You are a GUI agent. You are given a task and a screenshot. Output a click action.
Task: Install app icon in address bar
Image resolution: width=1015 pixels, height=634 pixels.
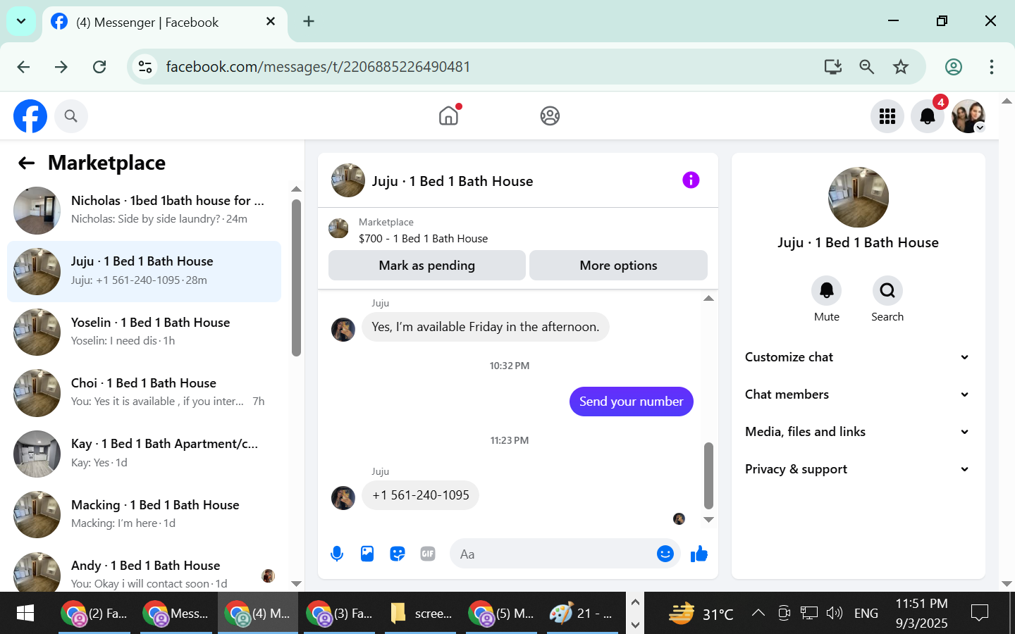pyautogui.click(x=833, y=67)
